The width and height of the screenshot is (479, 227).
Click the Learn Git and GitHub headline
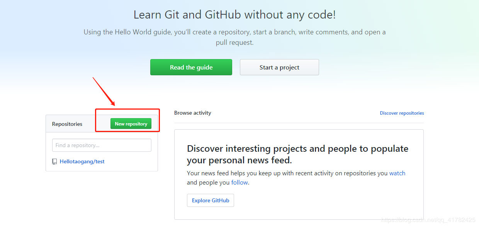pos(234,15)
